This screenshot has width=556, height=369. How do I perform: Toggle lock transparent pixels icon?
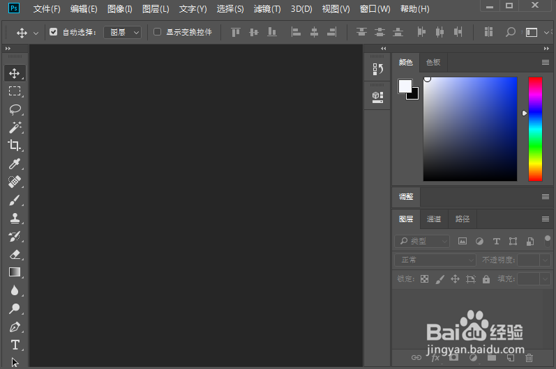point(424,279)
